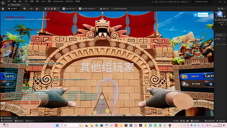This screenshot has width=227, height=128.
Task: Click the Unreal Engine logo icon
Action: pos(3,3)
